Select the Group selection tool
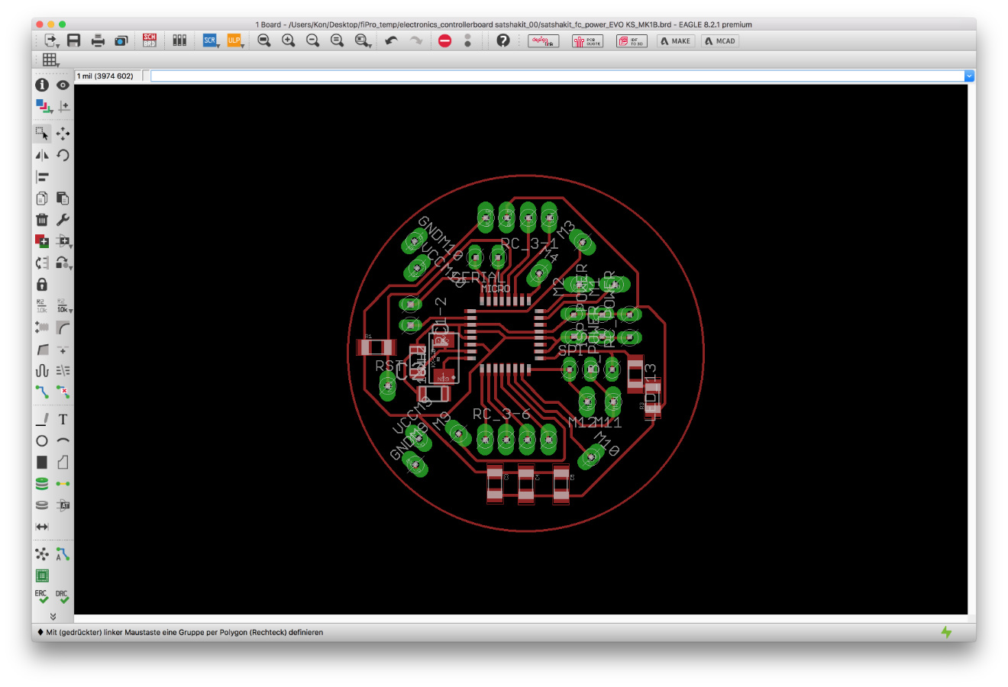This screenshot has width=1008, height=687. pyautogui.click(x=42, y=134)
